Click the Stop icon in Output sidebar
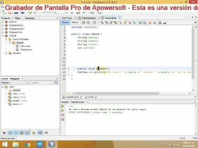This screenshot has height=148, width=198. 63,115
